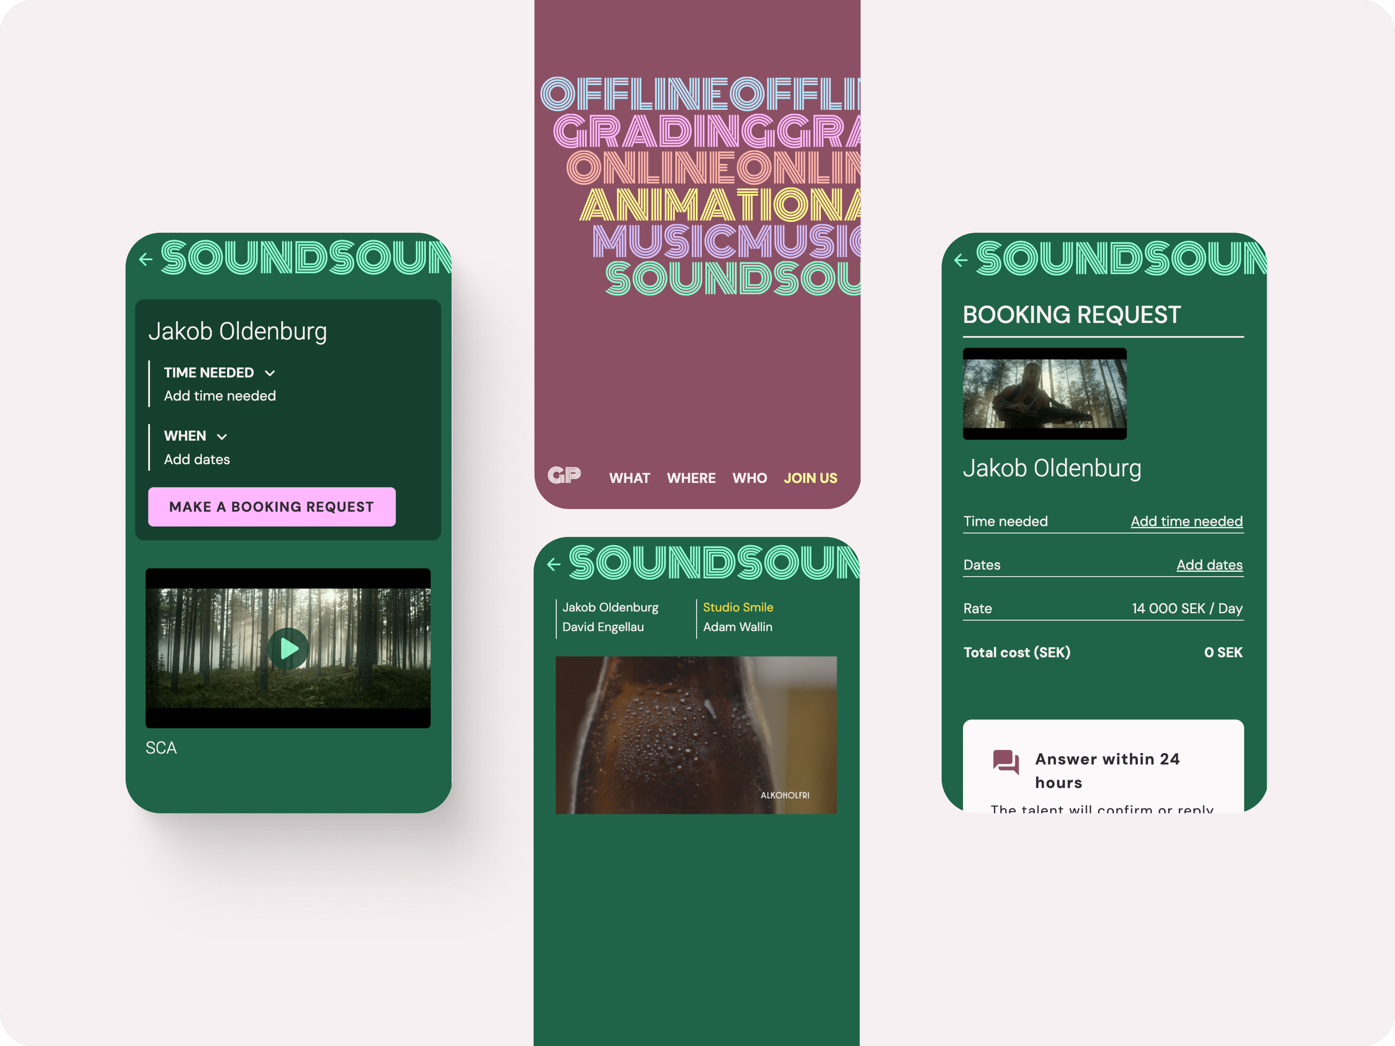1395x1046 pixels.
Task: Play the forest video
Action: [x=288, y=648]
